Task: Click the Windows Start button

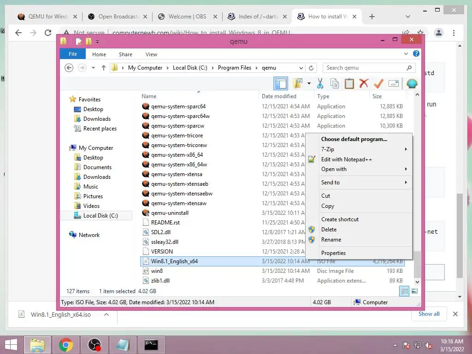Action: pyautogui.click(x=11, y=345)
